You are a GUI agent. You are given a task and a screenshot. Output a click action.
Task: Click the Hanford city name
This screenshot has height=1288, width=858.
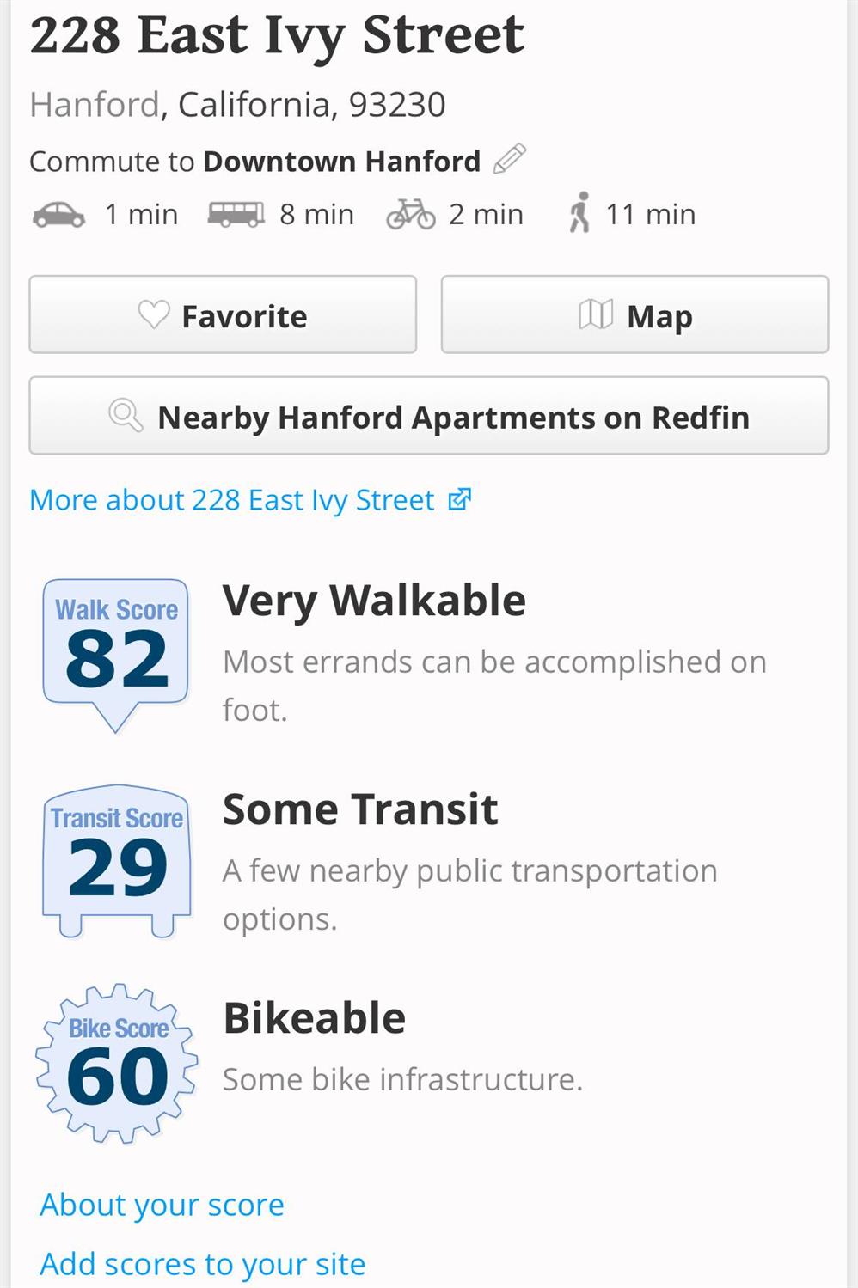pyautogui.click(x=95, y=105)
